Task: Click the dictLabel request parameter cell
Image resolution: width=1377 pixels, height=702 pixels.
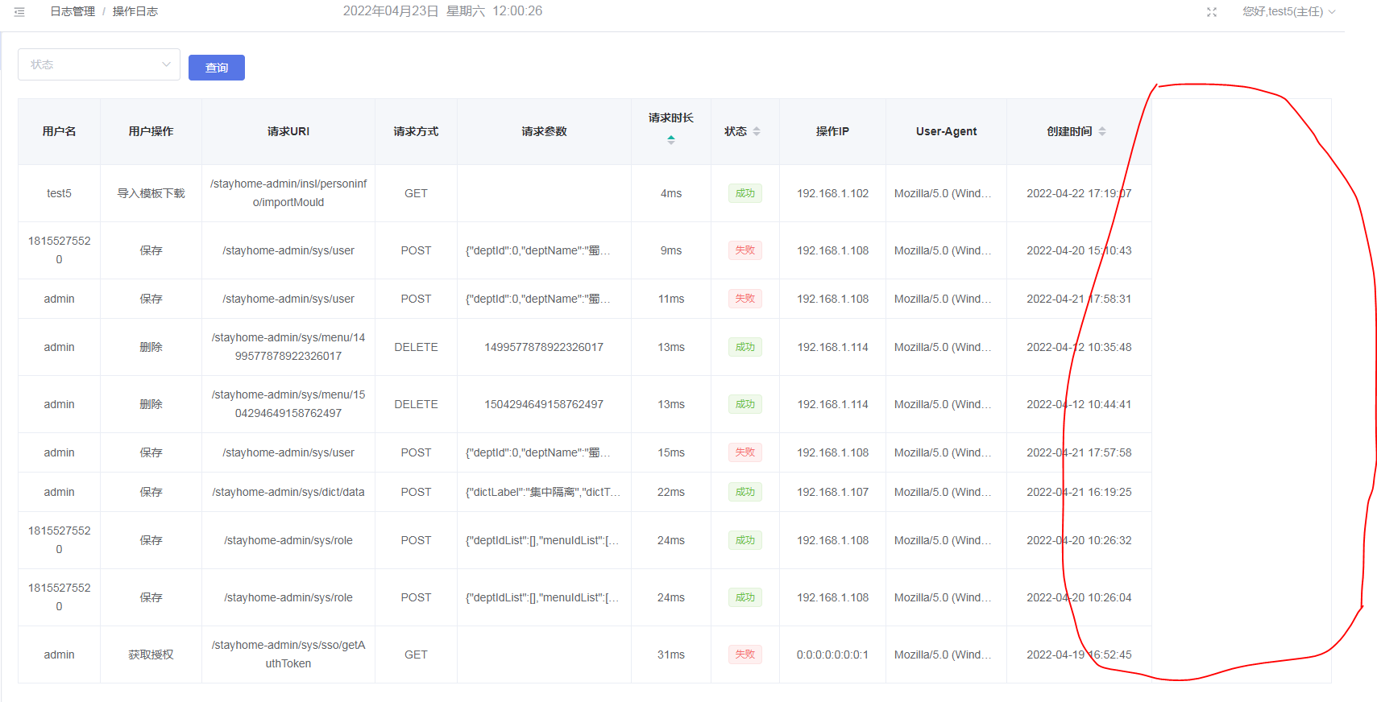Action: click(x=544, y=492)
